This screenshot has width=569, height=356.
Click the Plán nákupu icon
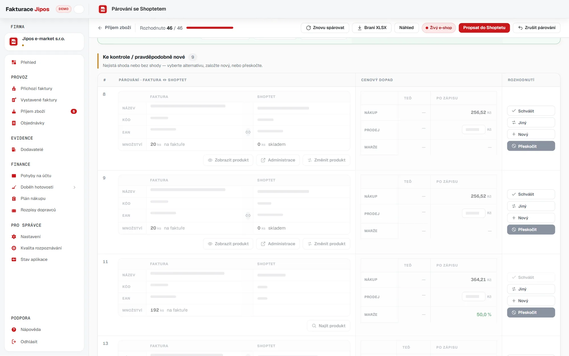pos(14,199)
